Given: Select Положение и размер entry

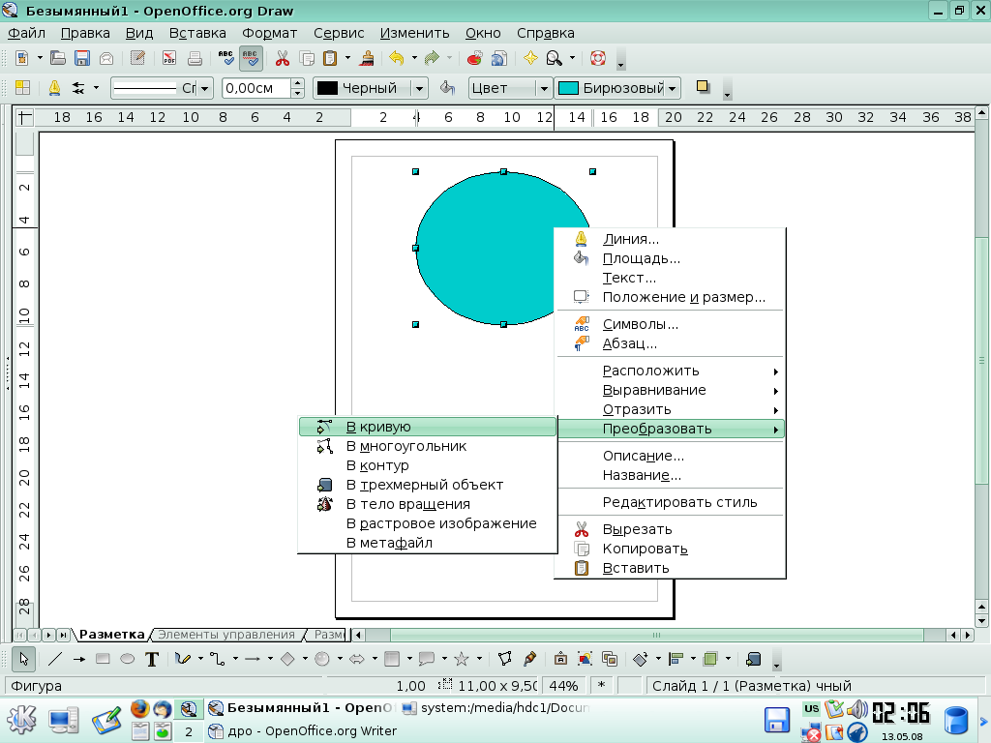Looking at the screenshot, I should 670,298.
